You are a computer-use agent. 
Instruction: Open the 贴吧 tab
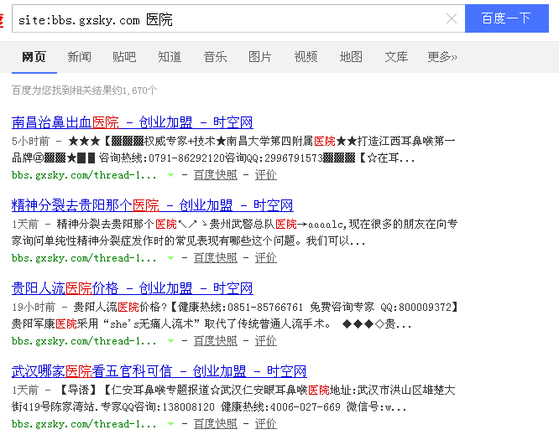pyautogui.click(x=124, y=57)
